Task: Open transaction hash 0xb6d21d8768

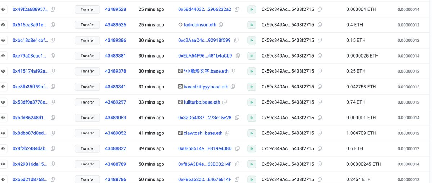Action: 30,179
